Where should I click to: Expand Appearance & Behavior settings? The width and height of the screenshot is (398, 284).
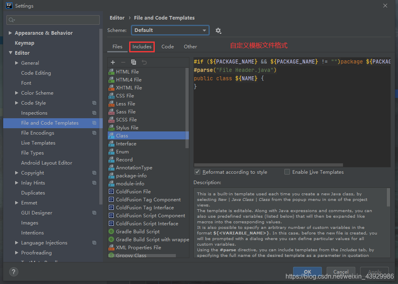10,33
